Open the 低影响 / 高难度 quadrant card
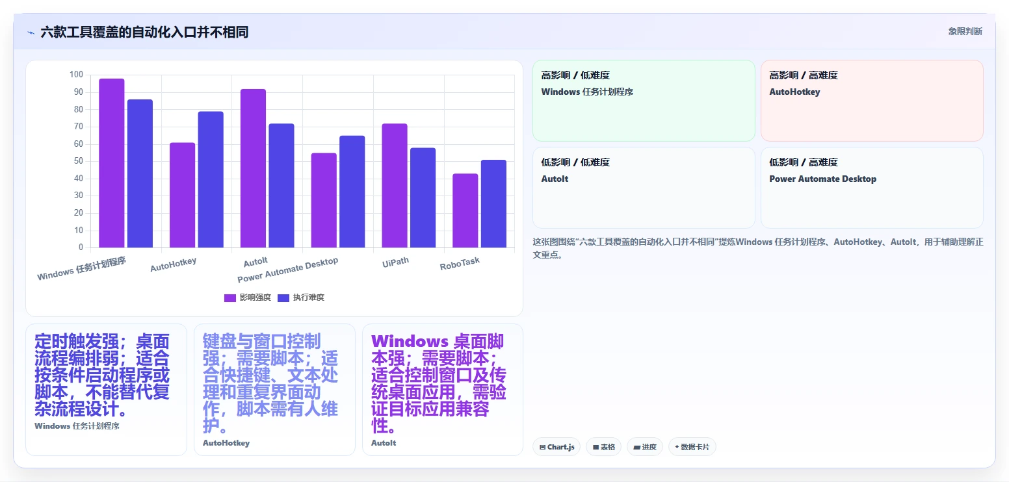This screenshot has height=482, width=1009. pyautogui.click(x=872, y=188)
